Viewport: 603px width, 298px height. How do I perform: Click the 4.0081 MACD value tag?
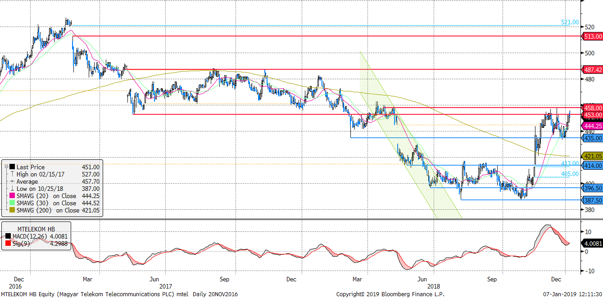pos(593,243)
